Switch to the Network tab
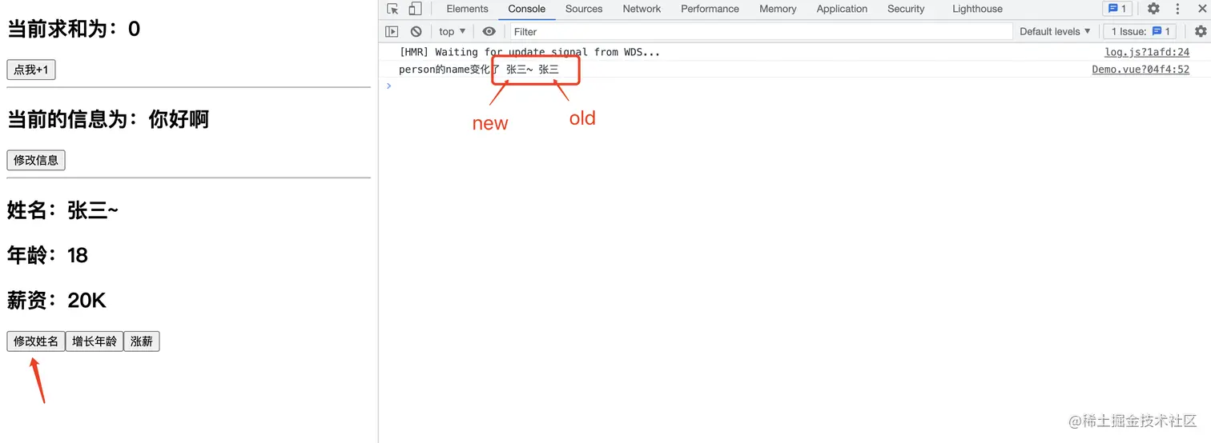This screenshot has height=443, width=1211. pos(642,9)
